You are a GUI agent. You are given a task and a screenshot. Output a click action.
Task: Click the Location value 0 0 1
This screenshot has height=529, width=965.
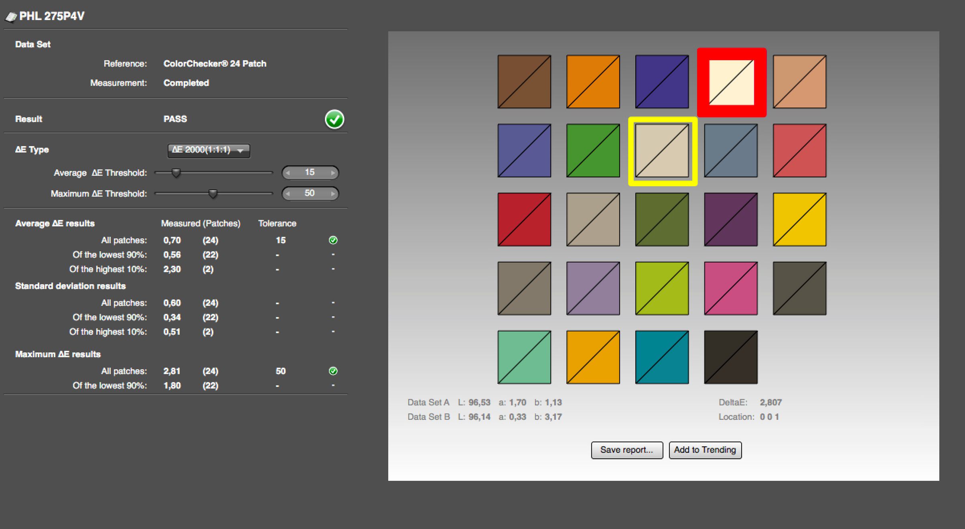769,417
